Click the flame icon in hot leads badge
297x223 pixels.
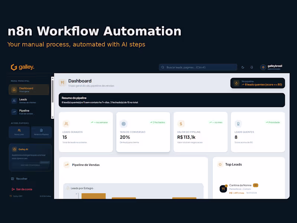point(236,83)
